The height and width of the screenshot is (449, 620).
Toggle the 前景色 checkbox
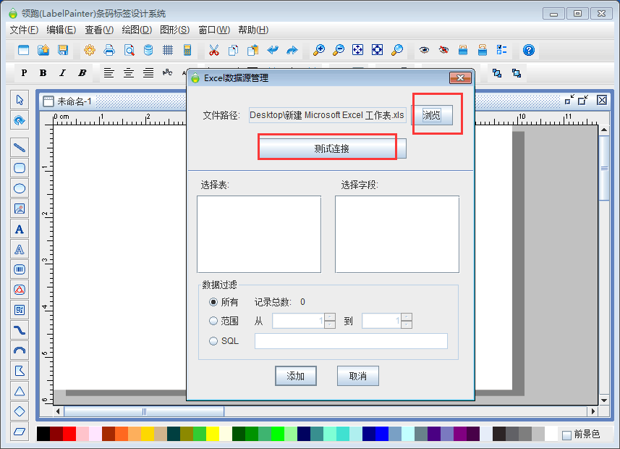(x=566, y=435)
